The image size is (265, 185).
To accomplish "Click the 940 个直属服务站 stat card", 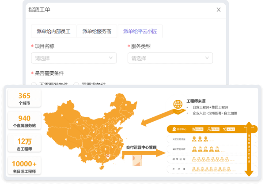I will click(24, 122).
